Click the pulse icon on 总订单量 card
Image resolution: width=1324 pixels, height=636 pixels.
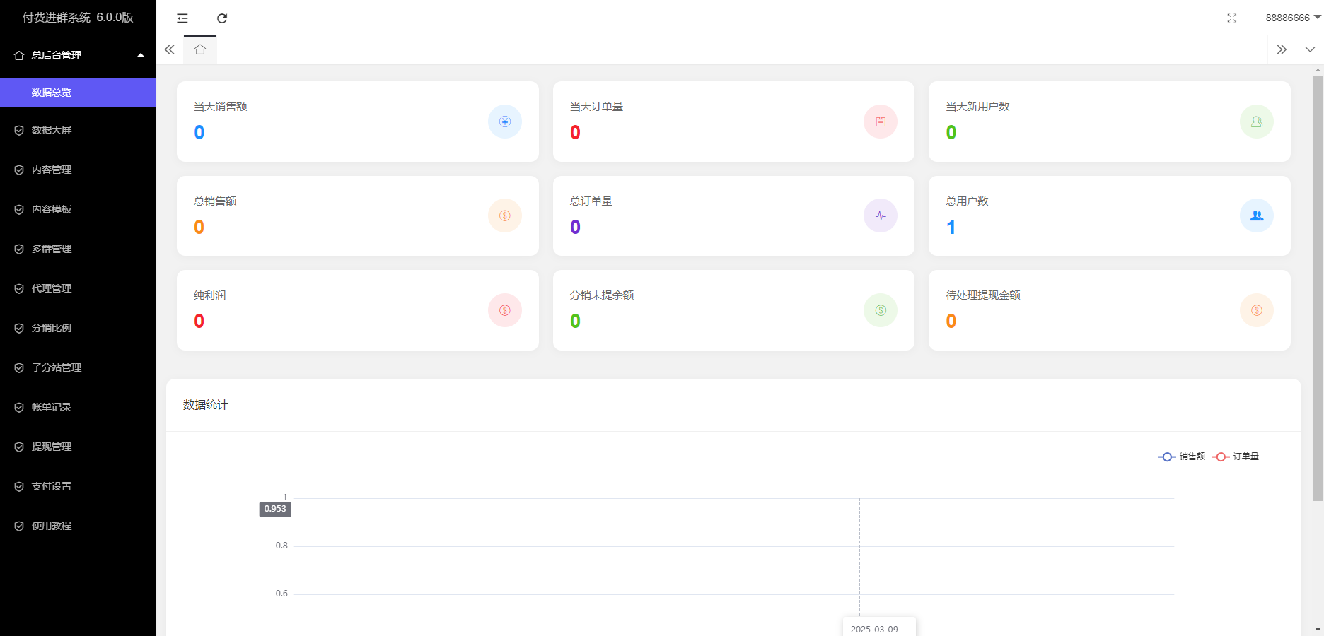coord(881,216)
